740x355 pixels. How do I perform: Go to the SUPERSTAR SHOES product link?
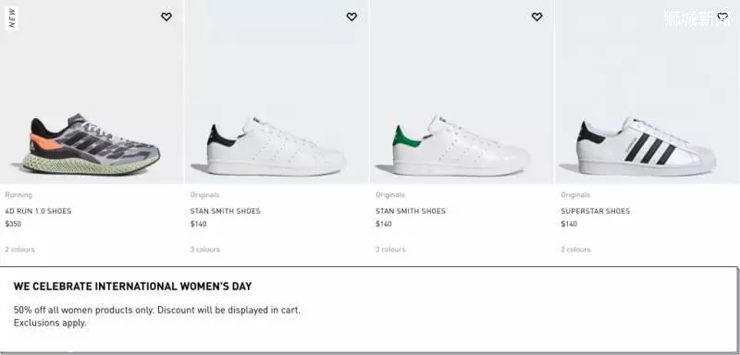(595, 211)
